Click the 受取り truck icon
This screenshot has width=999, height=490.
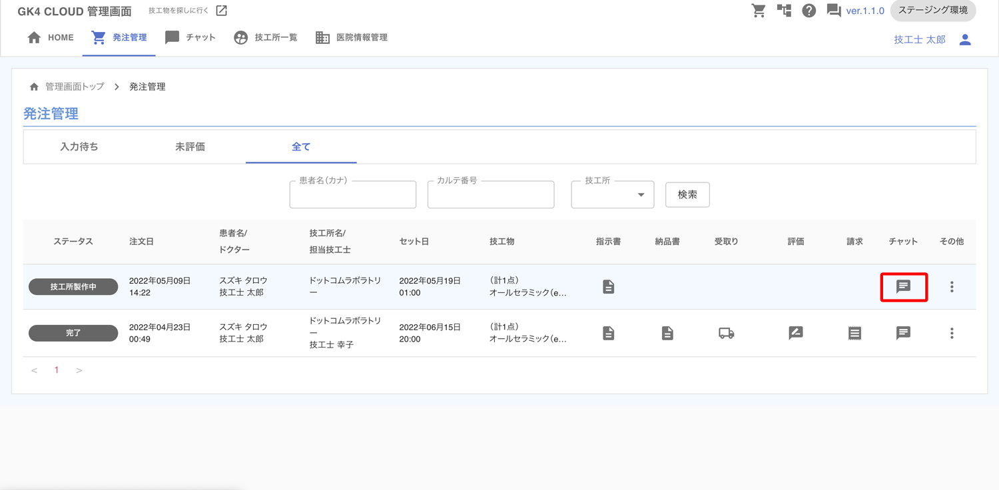(x=726, y=334)
